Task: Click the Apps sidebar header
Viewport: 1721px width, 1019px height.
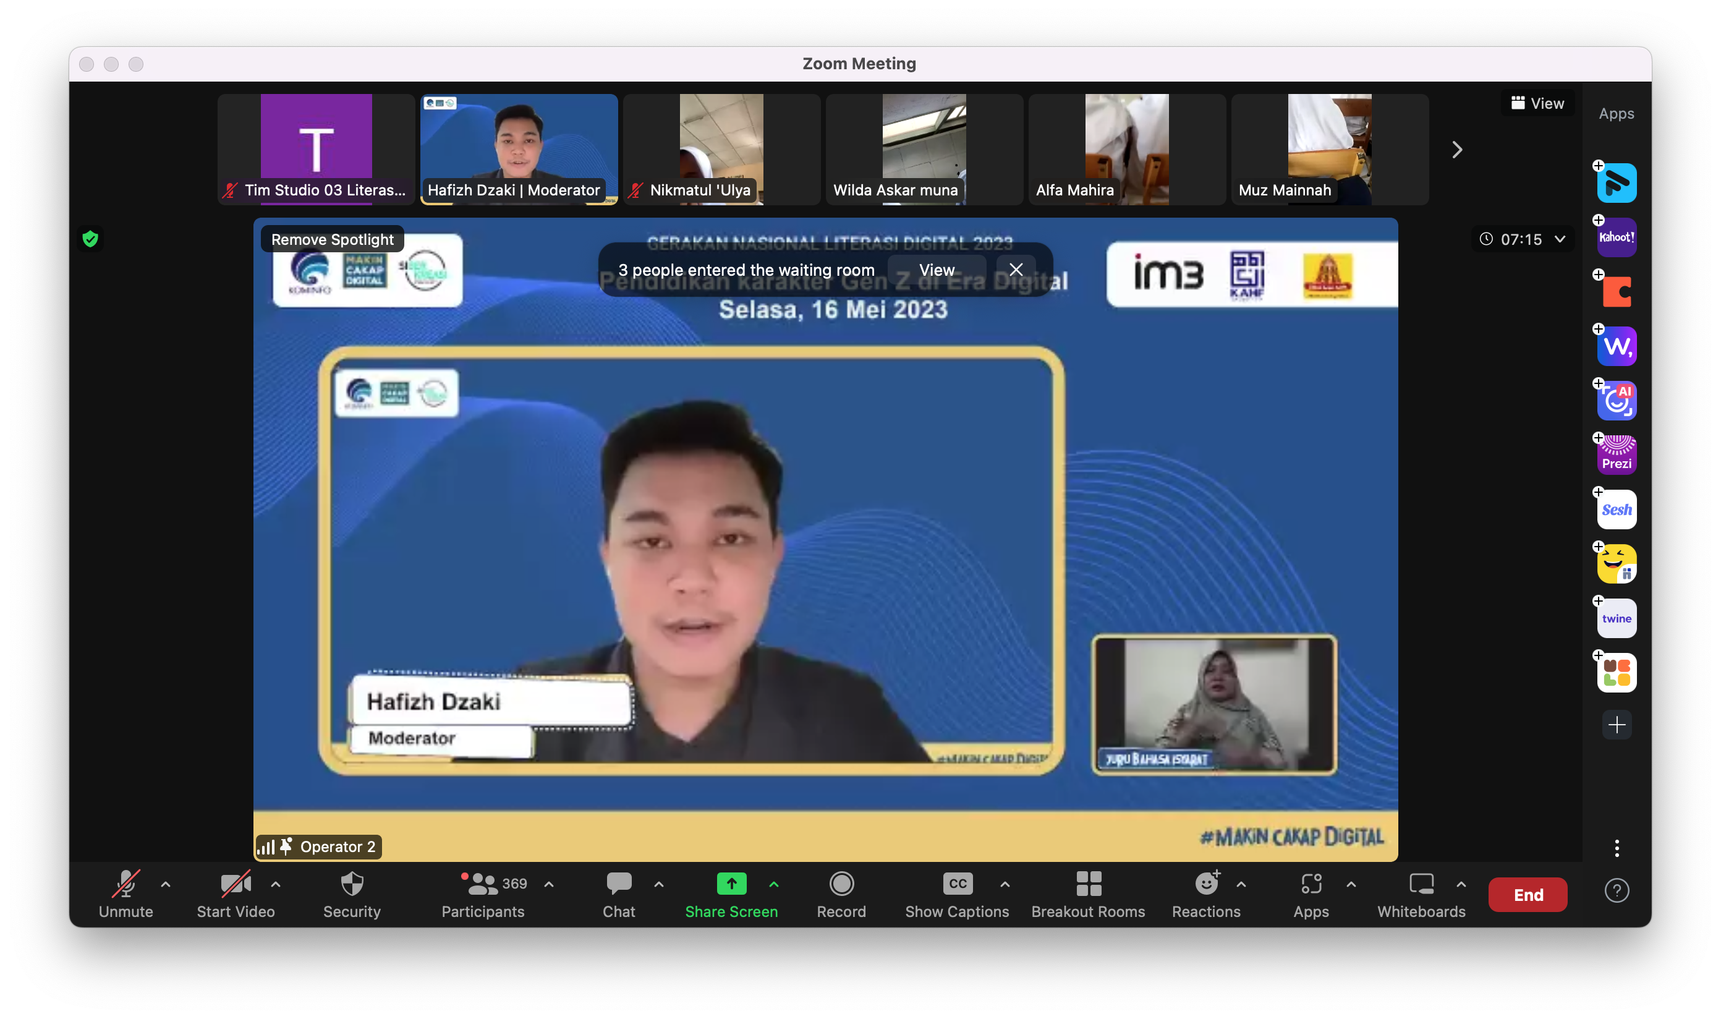Action: point(1616,113)
